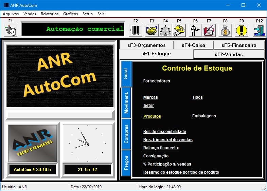Image resolution: width=267 pixels, height=191 pixels.
Task: Click the AutoCom 4.30.40.5 version label
Action: click(x=32, y=170)
